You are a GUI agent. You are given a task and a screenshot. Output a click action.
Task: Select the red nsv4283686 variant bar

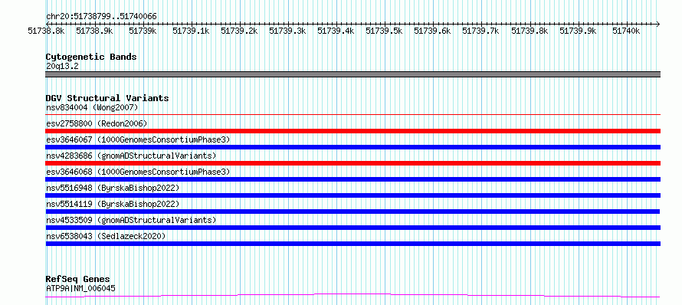click(x=352, y=163)
